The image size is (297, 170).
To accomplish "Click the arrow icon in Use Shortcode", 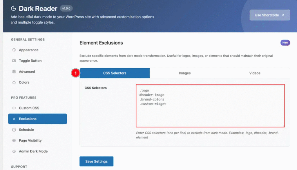I will tap(282, 15).
